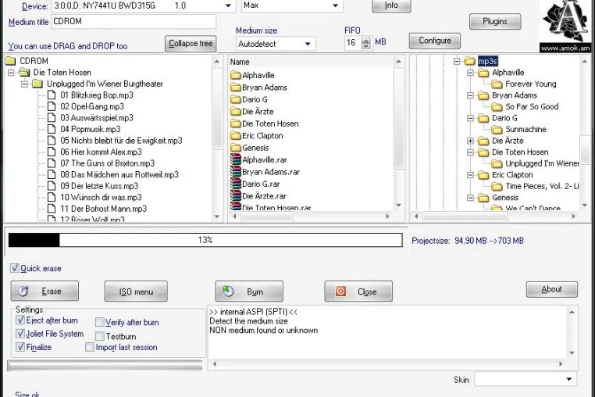Select Unplugged I'm Wiener in directory tree
Viewport: 595px width, 397px height.
click(x=542, y=163)
